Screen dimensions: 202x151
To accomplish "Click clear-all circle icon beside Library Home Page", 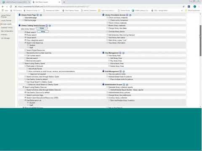I will pyautogui.click(x=41, y=15).
